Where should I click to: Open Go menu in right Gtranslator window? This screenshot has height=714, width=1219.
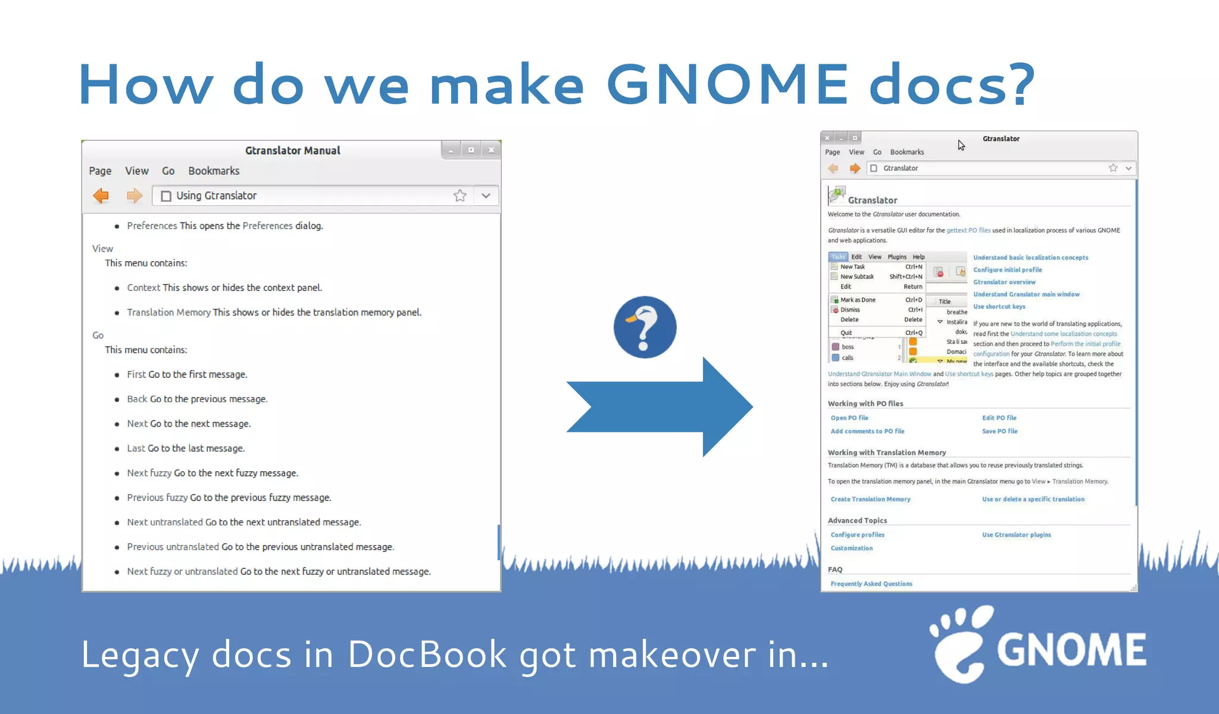click(x=877, y=152)
